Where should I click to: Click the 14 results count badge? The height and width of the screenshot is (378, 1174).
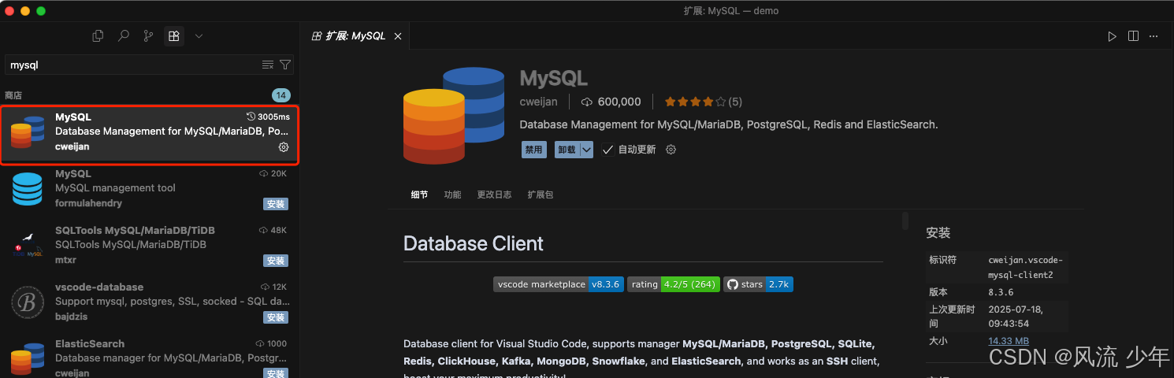point(281,95)
